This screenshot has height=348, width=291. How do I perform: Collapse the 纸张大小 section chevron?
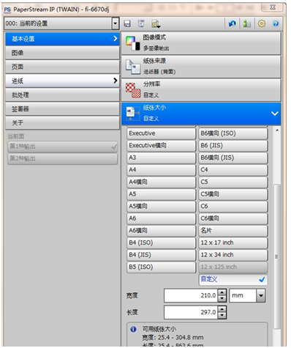275,114
